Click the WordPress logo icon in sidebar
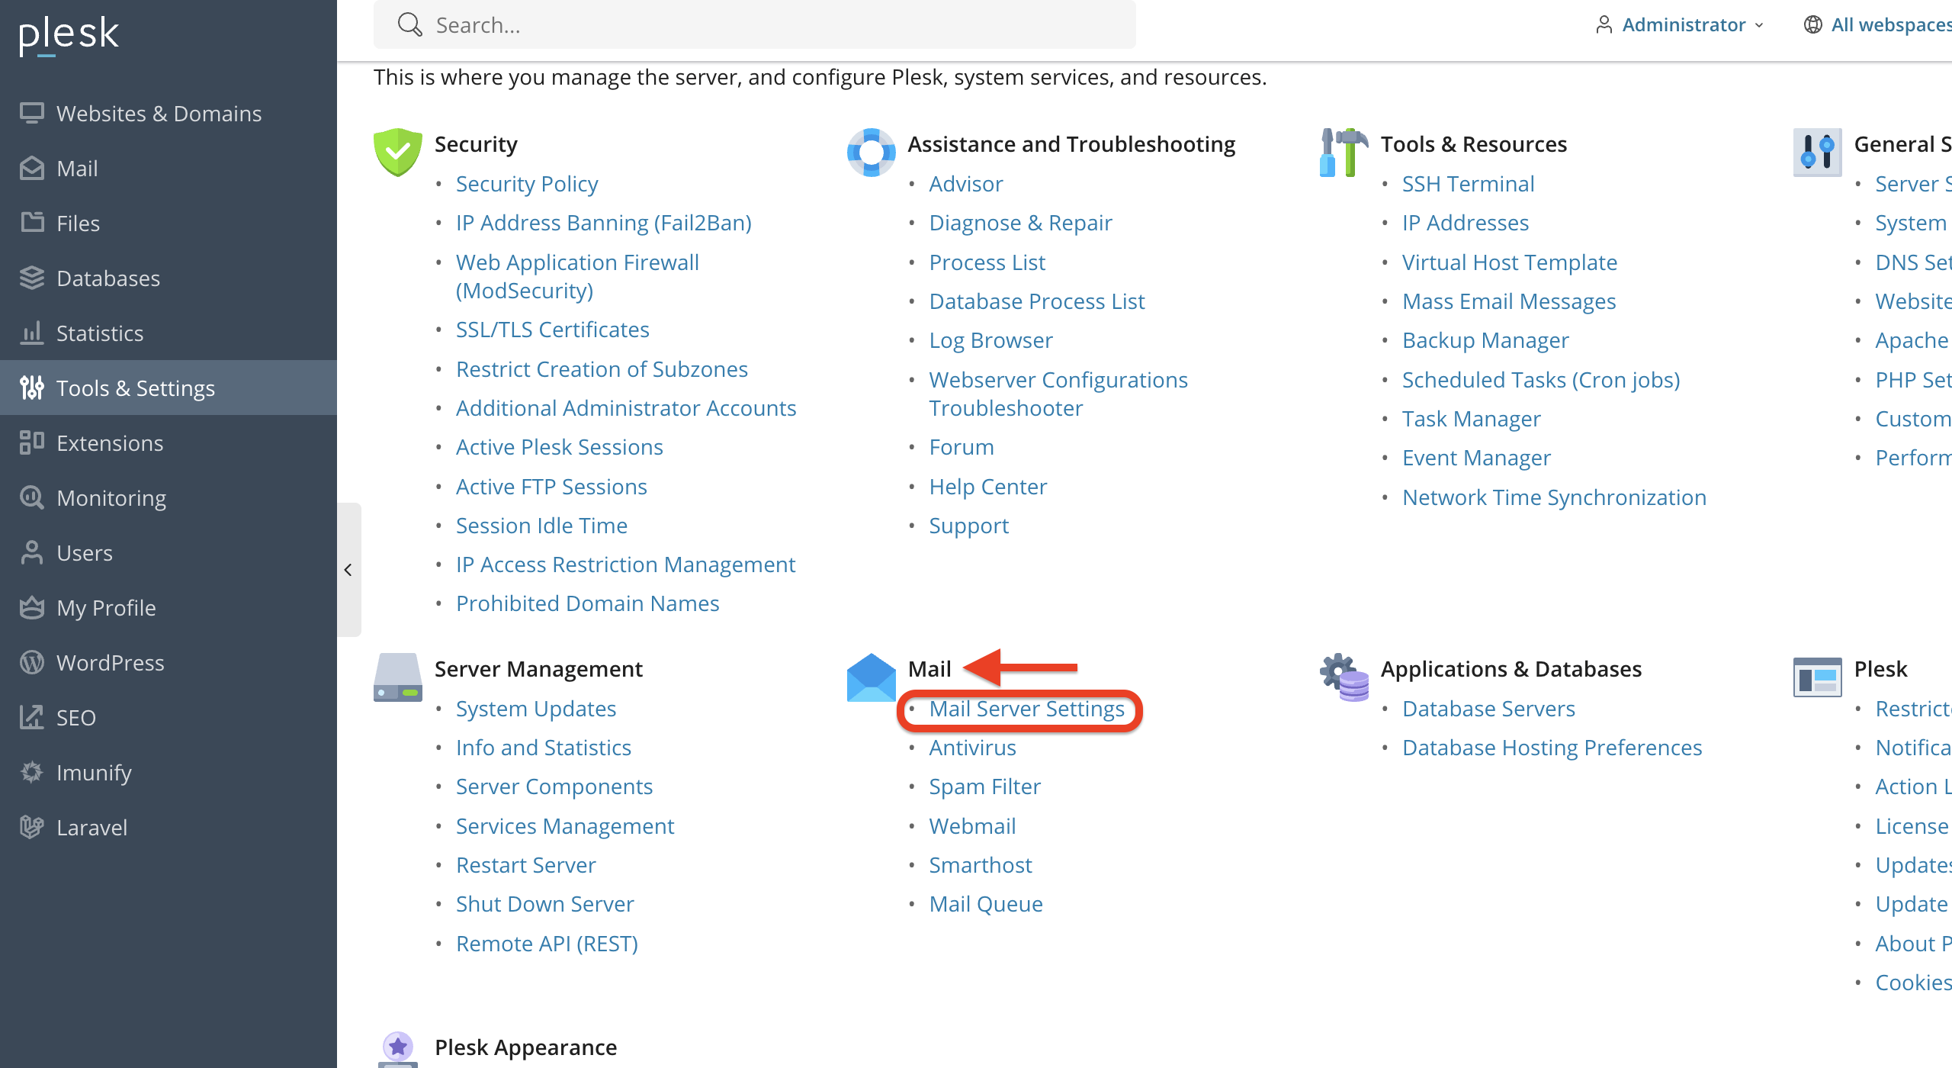This screenshot has width=1952, height=1068. click(x=32, y=662)
